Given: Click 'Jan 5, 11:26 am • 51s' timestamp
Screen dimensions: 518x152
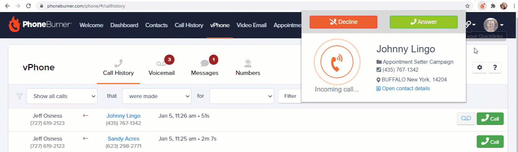Looking at the screenshot, I should click(184, 116).
